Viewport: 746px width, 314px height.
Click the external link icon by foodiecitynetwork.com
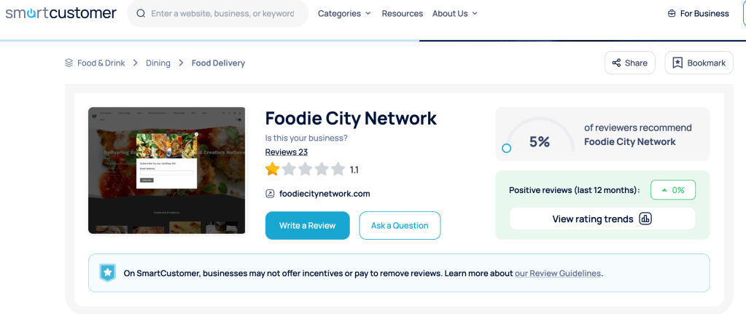click(x=270, y=194)
